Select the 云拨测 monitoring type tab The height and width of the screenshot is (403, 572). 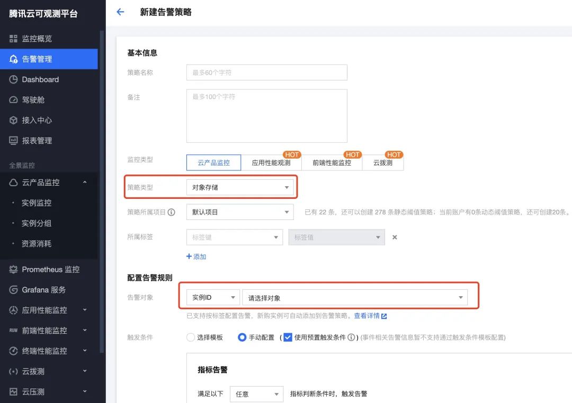click(383, 162)
